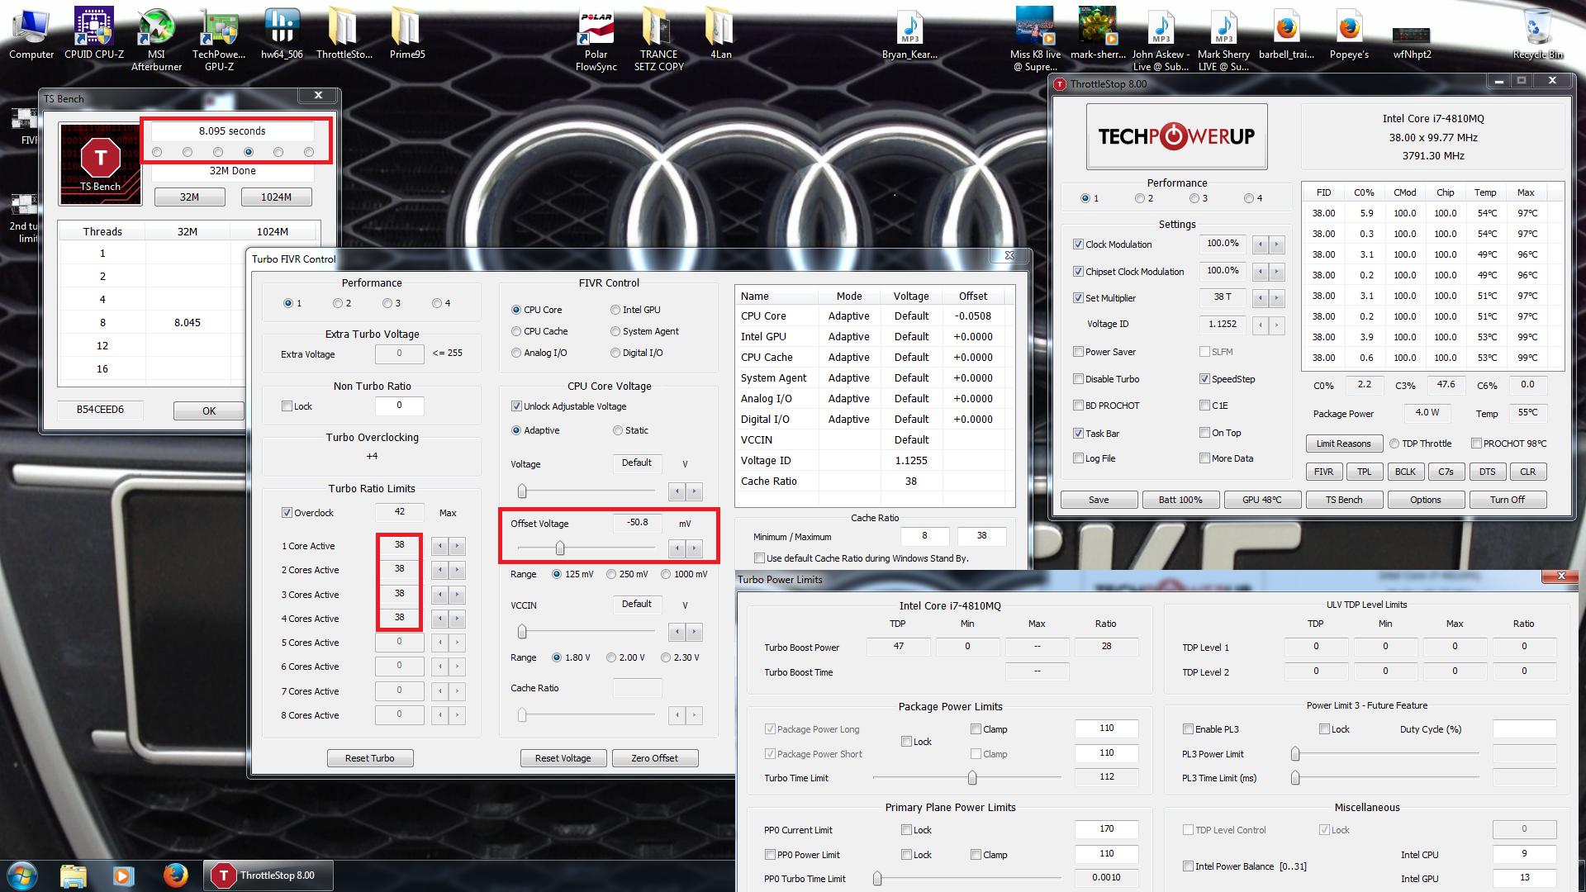Decrease the 2 Cores Active ratio
The height and width of the screenshot is (892, 1586).
440,570
